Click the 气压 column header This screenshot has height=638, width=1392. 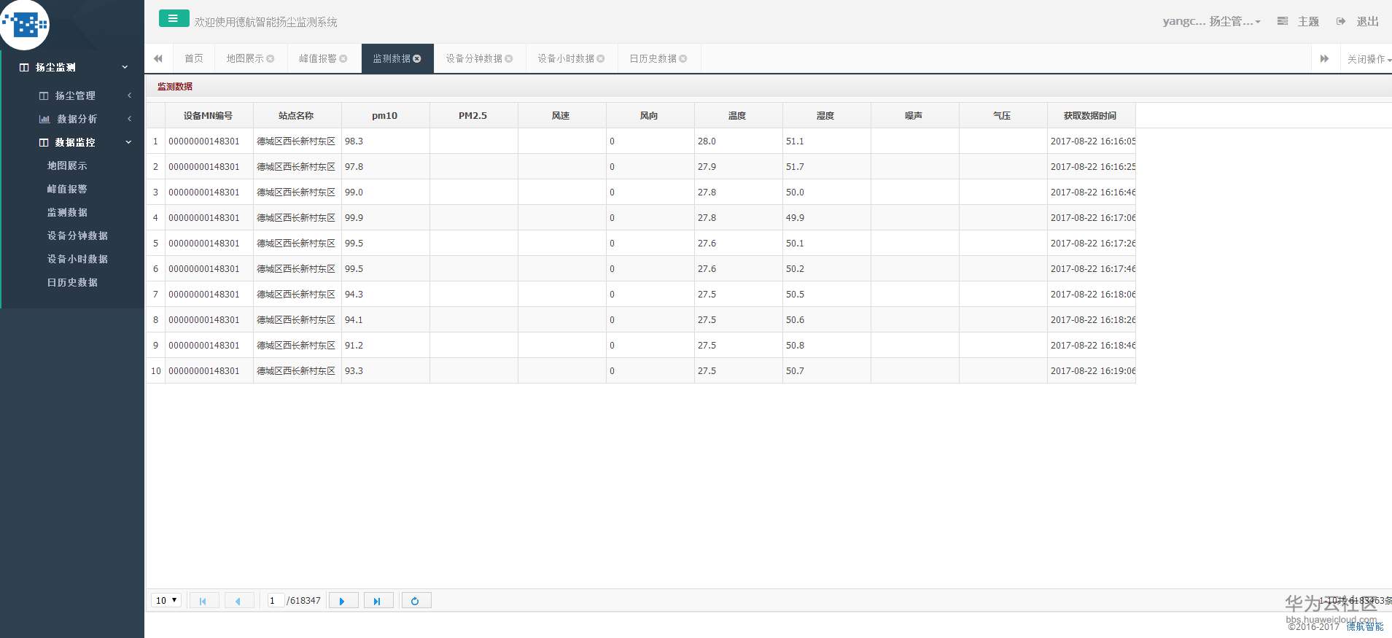[1003, 116]
